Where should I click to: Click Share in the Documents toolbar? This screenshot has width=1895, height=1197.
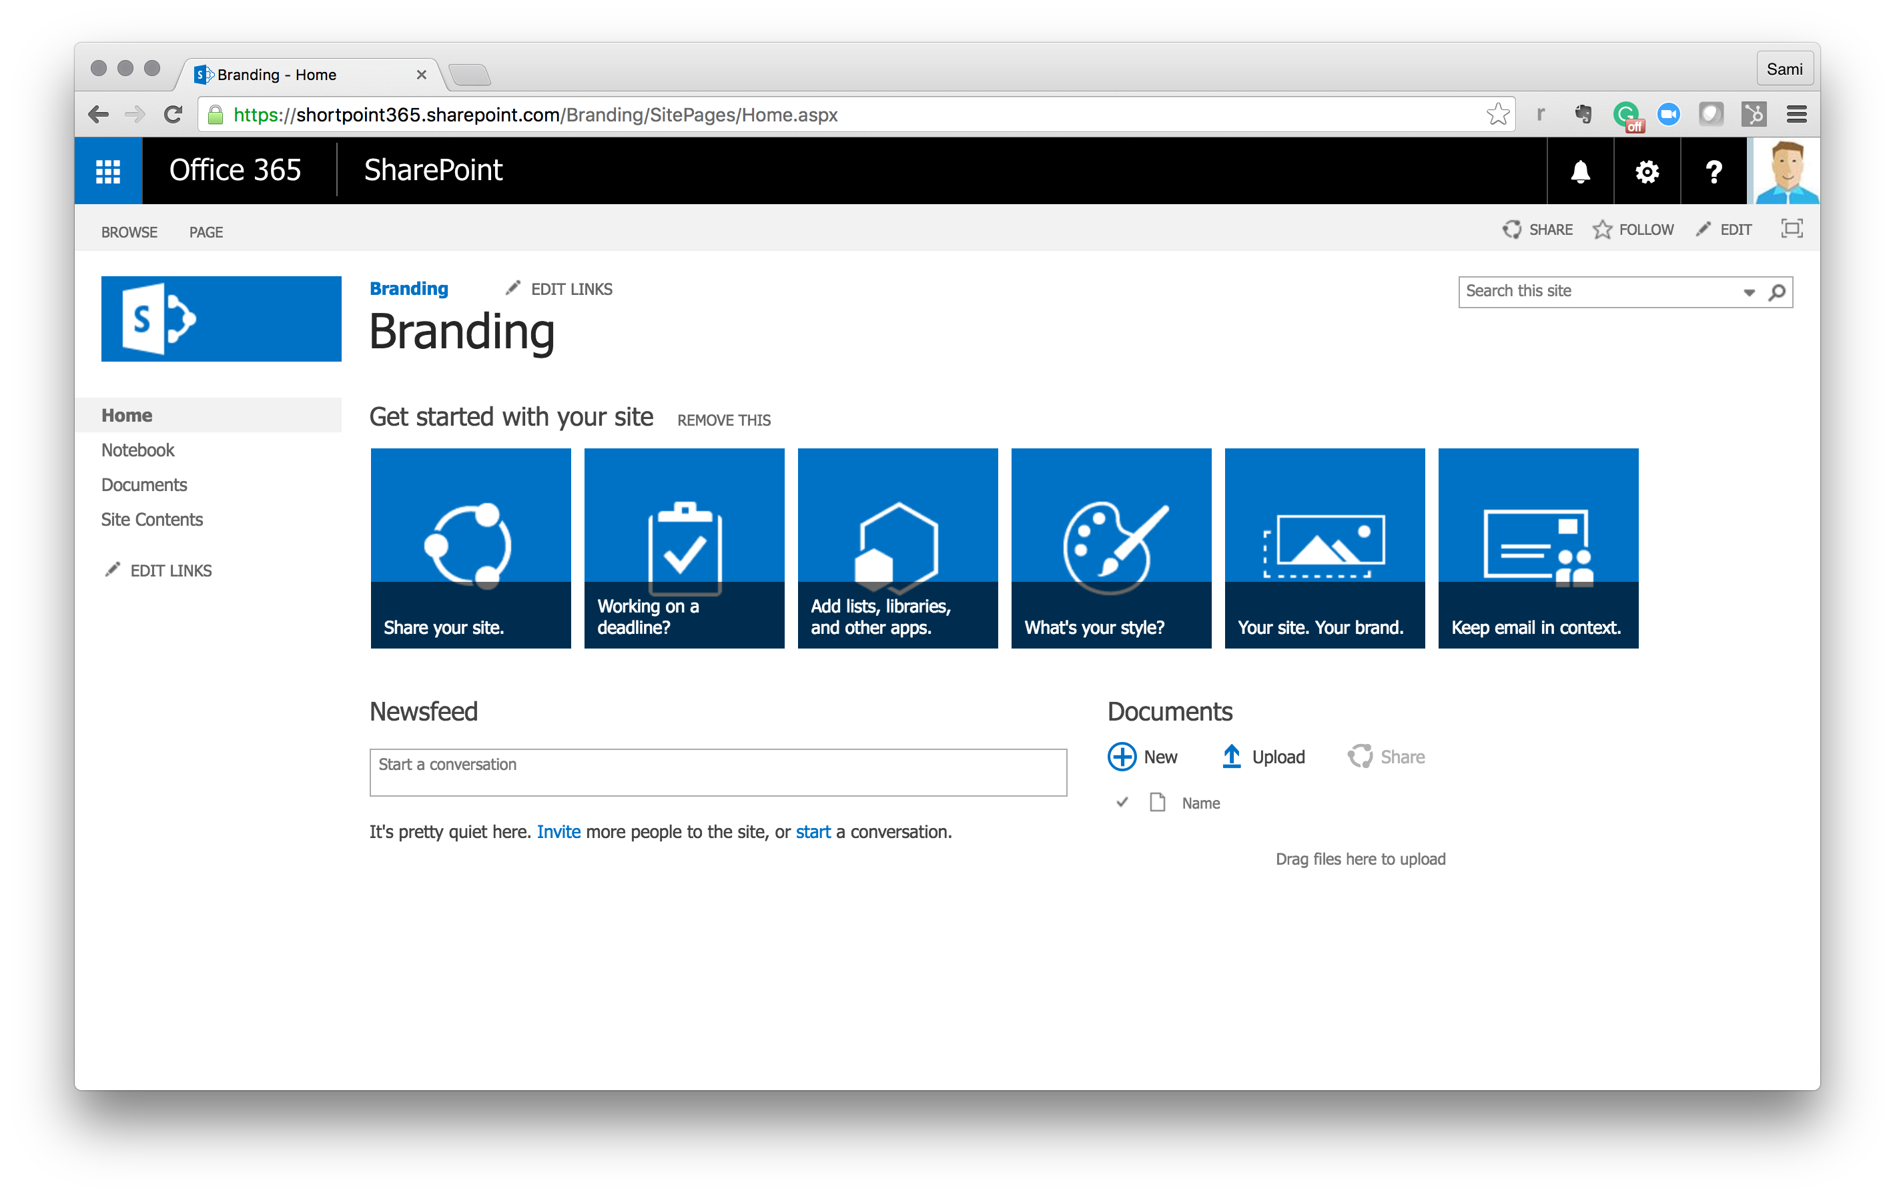(1386, 757)
